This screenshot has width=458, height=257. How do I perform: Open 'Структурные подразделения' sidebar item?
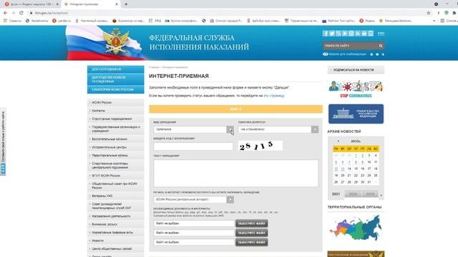(116, 119)
